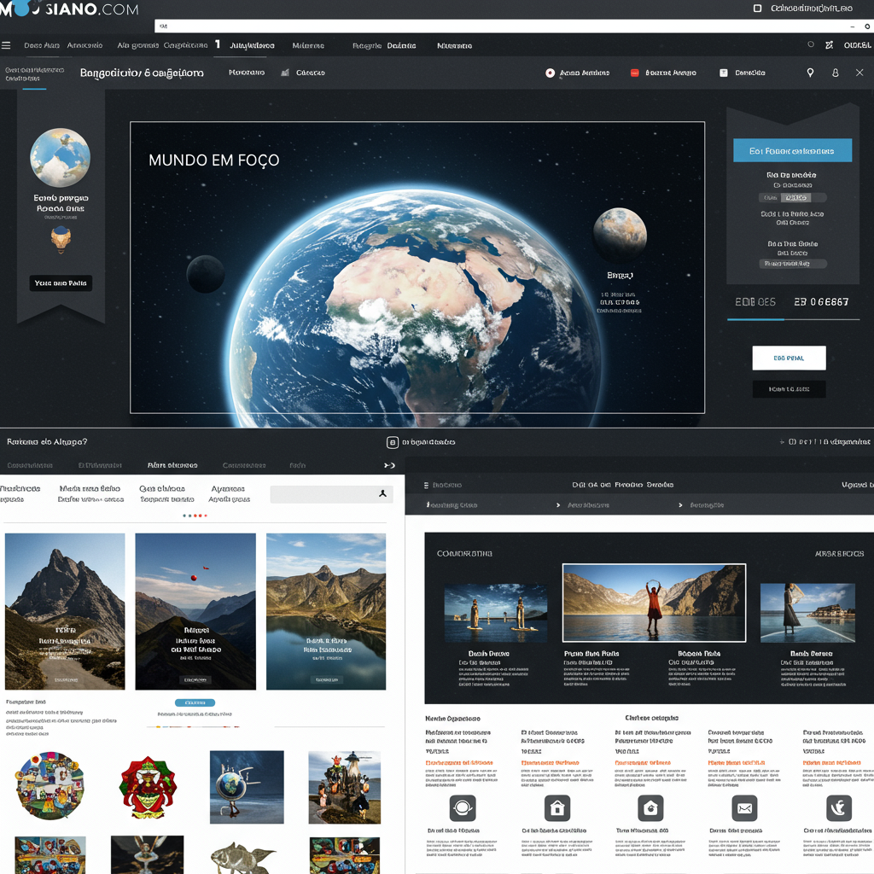Image resolution: width=874 pixels, height=874 pixels.
Task: Click the envelope mail icon in the features row
Action: [744, 807]
